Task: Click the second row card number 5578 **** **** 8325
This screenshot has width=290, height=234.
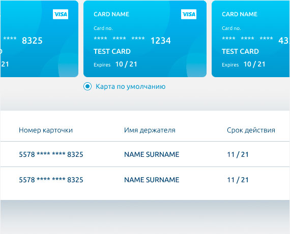Action: (x=51, y=180)
